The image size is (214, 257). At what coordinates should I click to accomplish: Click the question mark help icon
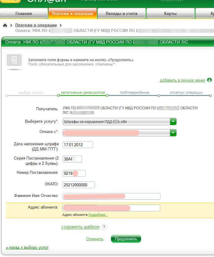104,227
